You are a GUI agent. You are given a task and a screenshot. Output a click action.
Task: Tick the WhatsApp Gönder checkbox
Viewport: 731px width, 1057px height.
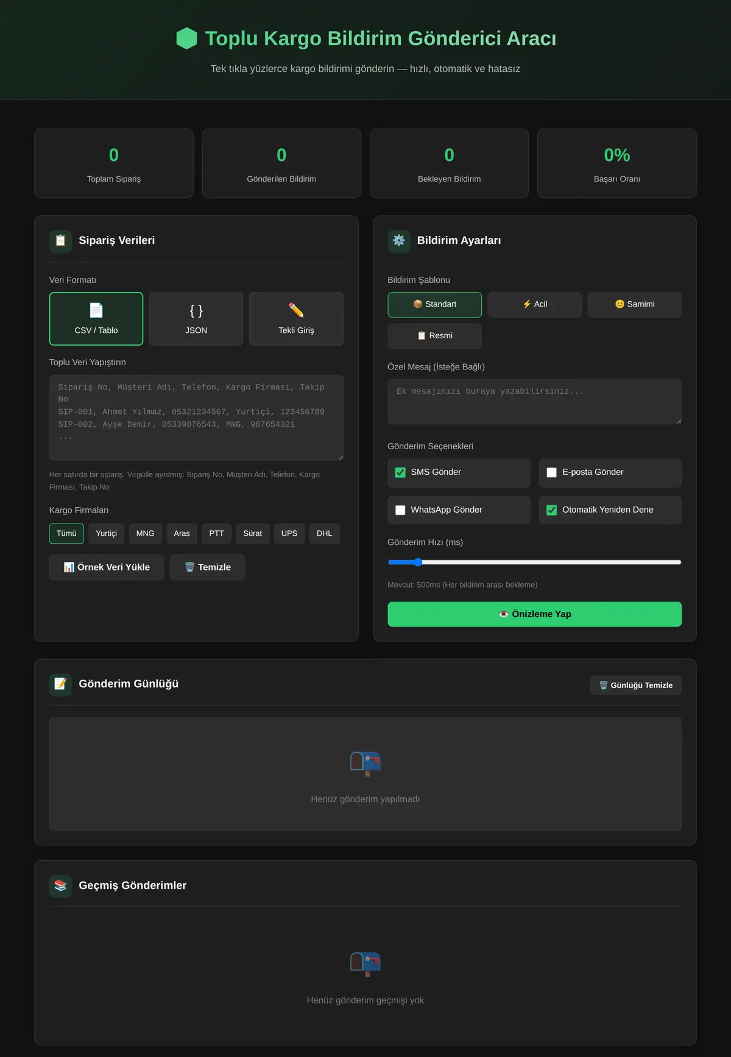point(400,510)
